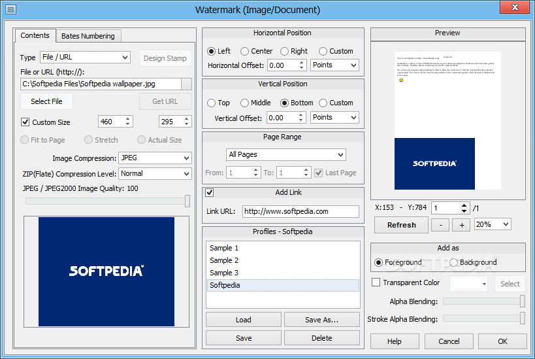Click the Cancel button
The width and height of the screenshot is (535, 359).
(449, 341)
